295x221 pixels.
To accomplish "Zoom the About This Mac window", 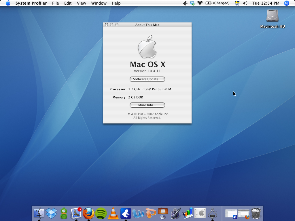I will pos(117,25).
